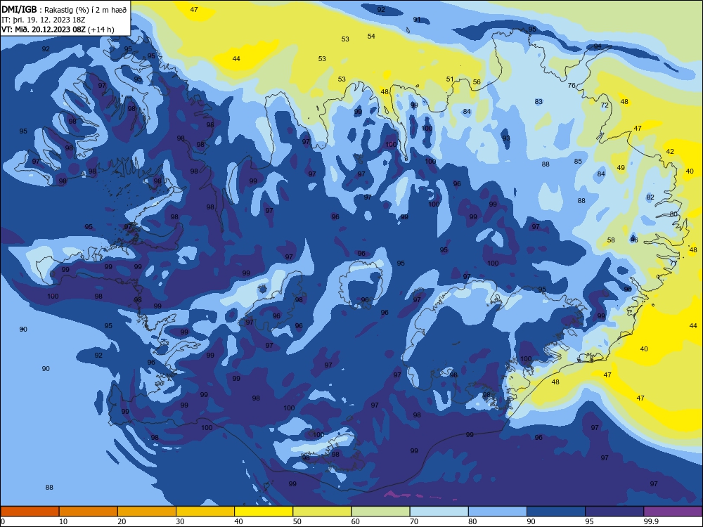Select the amber 20–30 legend swatch
The height and width of the screenshot is (527, 703).
click(147, 512)
